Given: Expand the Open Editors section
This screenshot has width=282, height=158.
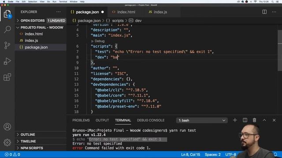Looking at the screenshot, I should [32, 21].
